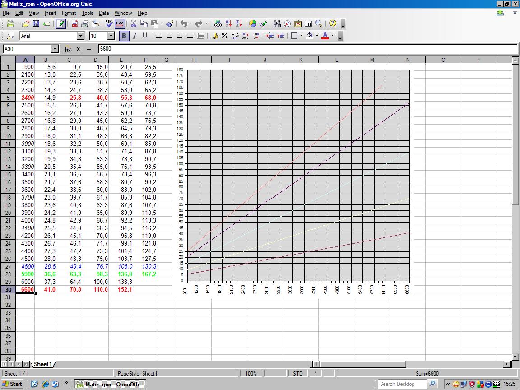The image size is (520, 390).
Task: Toggle Bold formatting off
Action: point(124,36)
